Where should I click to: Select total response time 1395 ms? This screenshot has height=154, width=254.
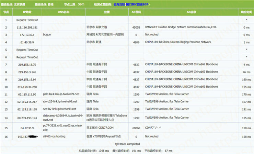click(94, 151)
